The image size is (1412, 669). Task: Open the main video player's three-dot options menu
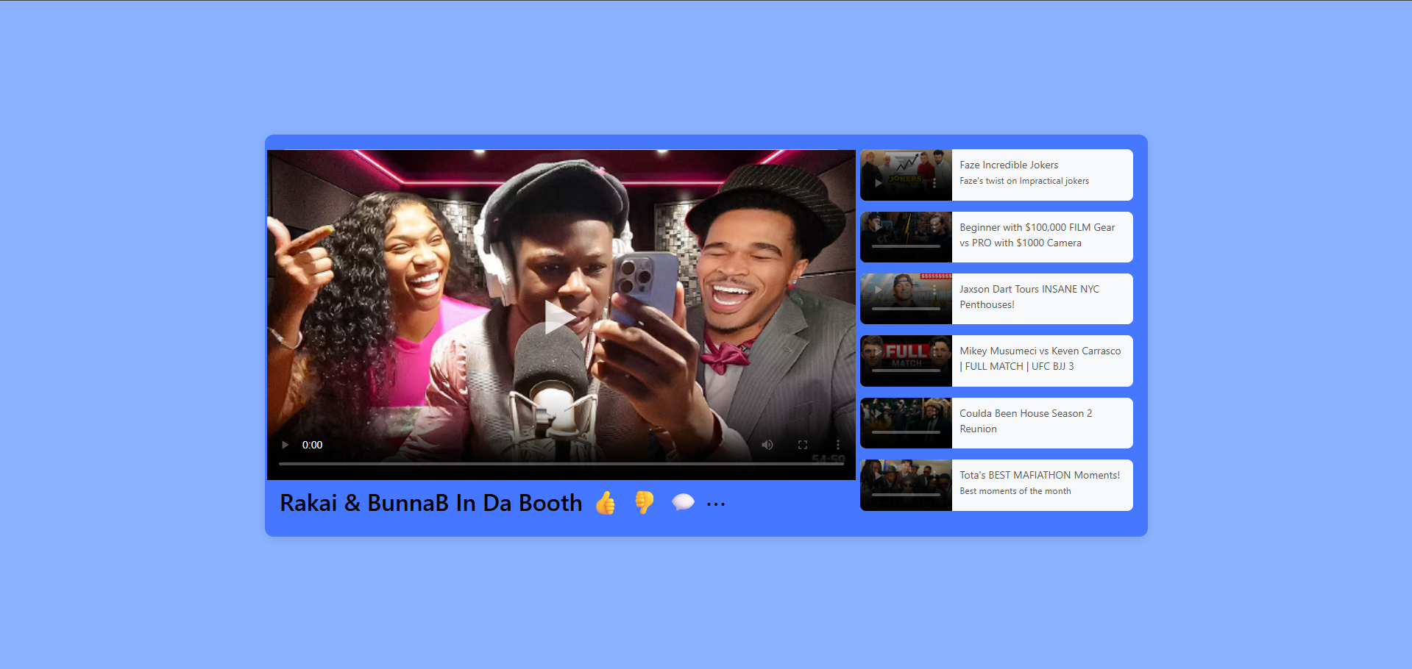click(x=837, y=445)
